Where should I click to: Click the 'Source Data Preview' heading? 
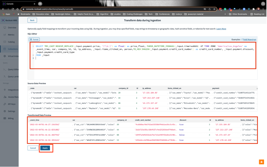point(37,83)
